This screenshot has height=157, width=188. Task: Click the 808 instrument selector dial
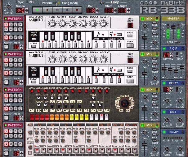[x=125, y=103]
